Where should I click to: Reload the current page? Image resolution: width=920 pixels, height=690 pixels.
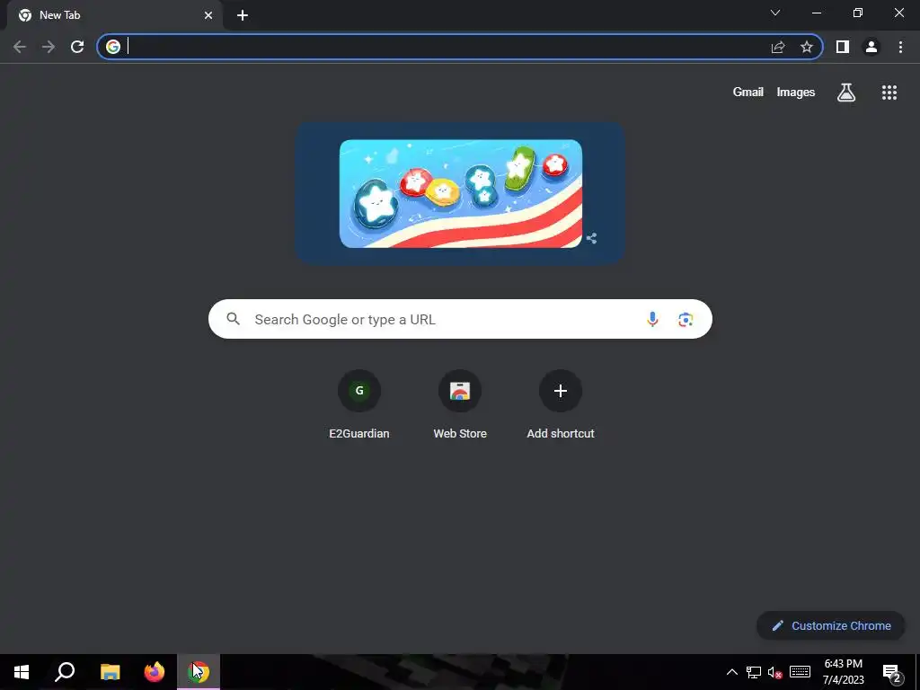[77, 47]
